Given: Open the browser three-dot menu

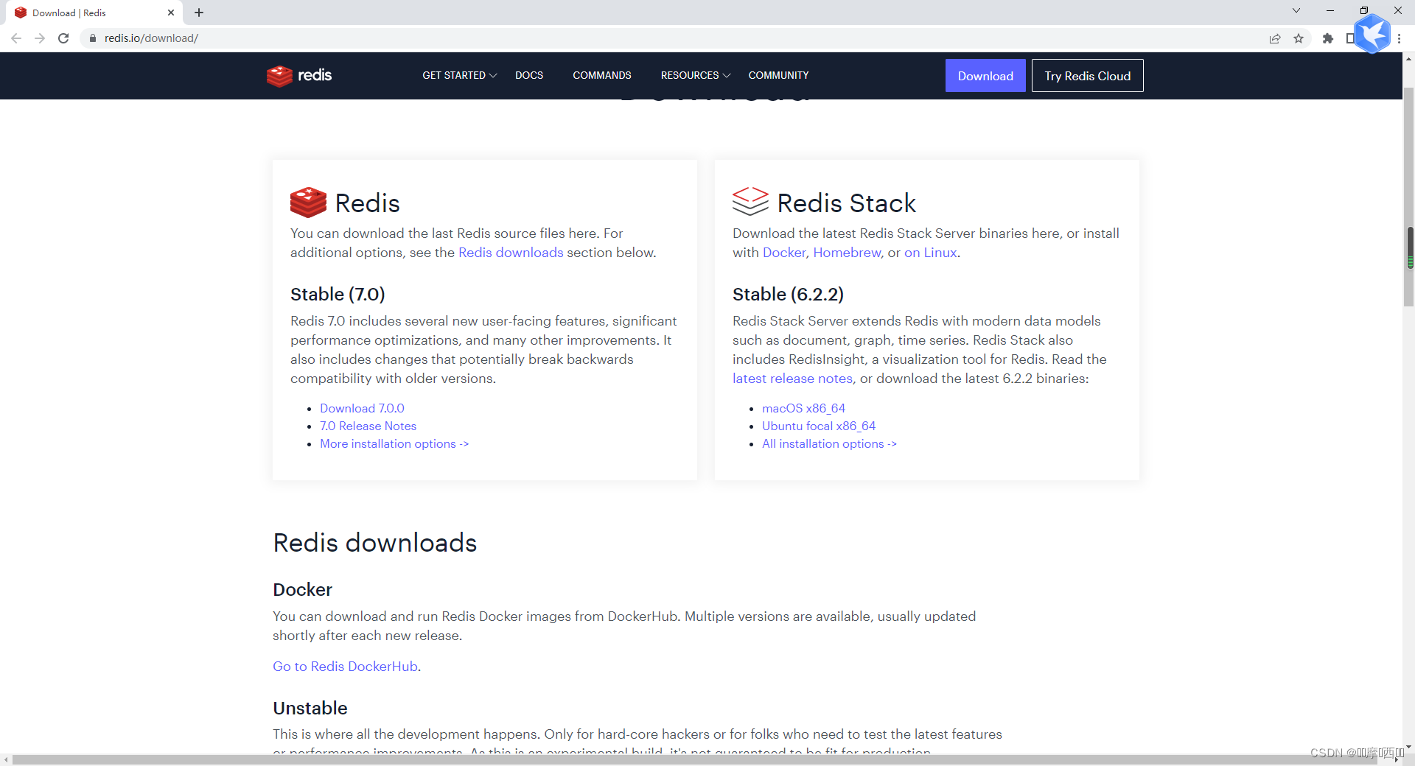Looking at the screenshot, I should [x=1400, y=38].
